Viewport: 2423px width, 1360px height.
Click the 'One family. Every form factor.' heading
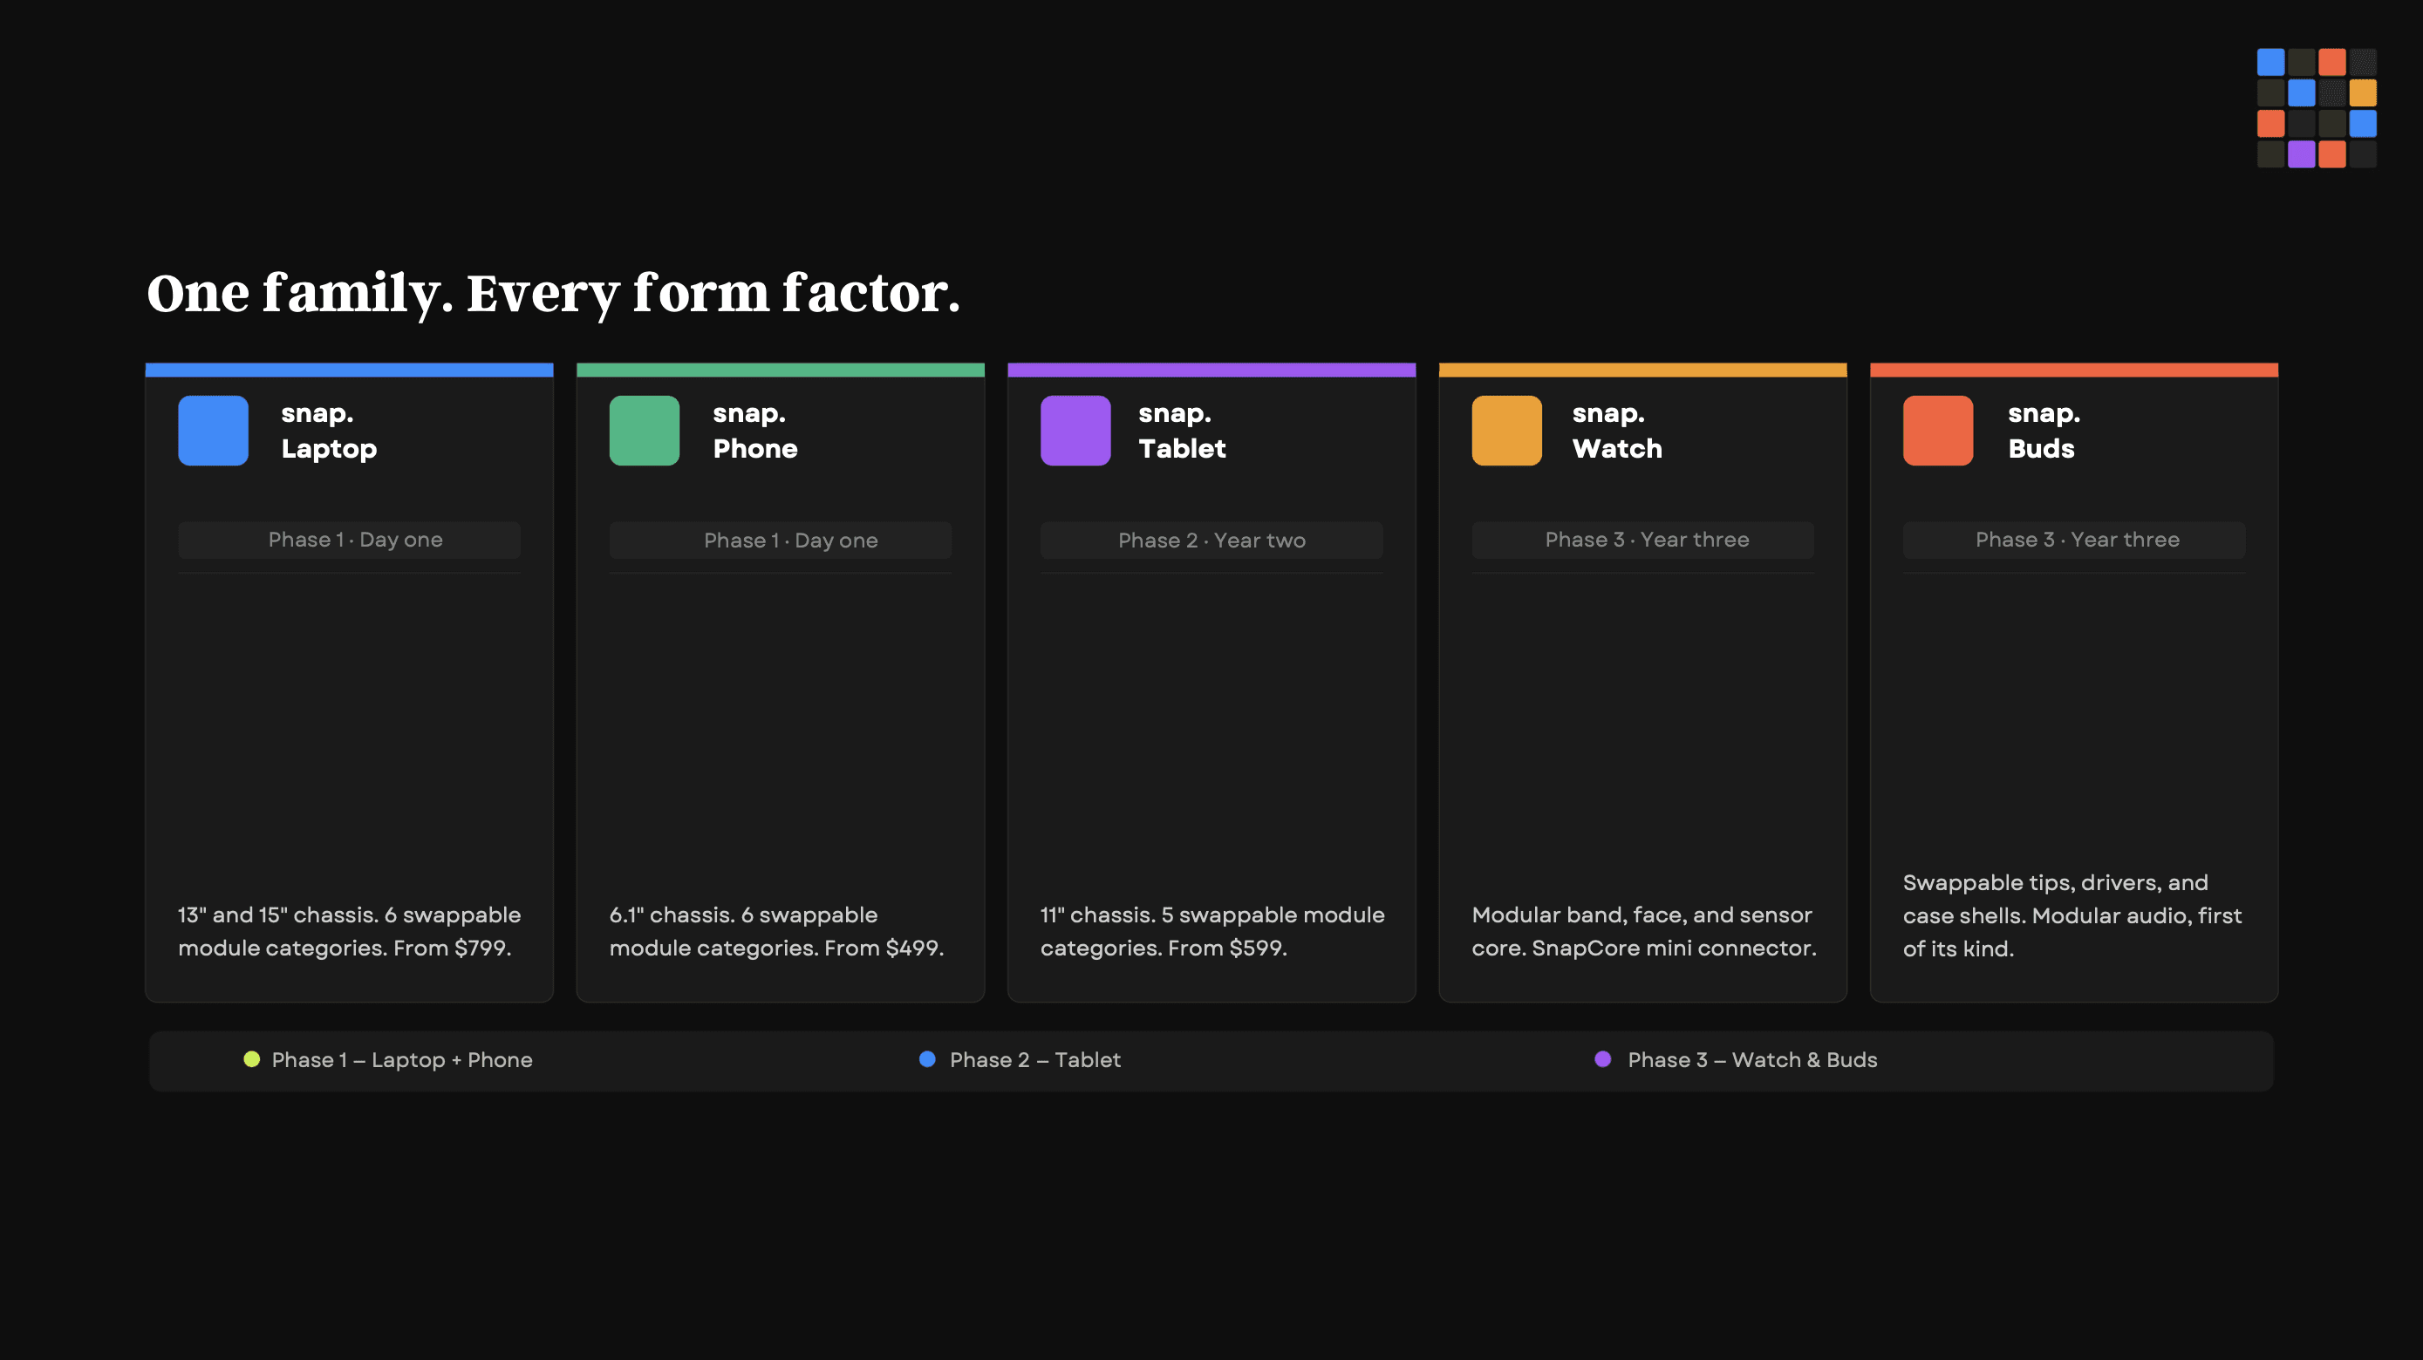click(x=553, y=292)
